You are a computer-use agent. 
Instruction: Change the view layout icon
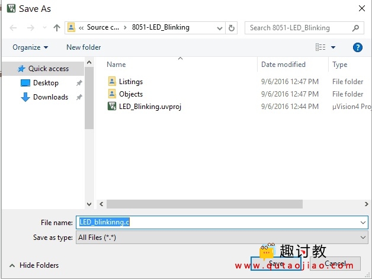tap(320, 47)
